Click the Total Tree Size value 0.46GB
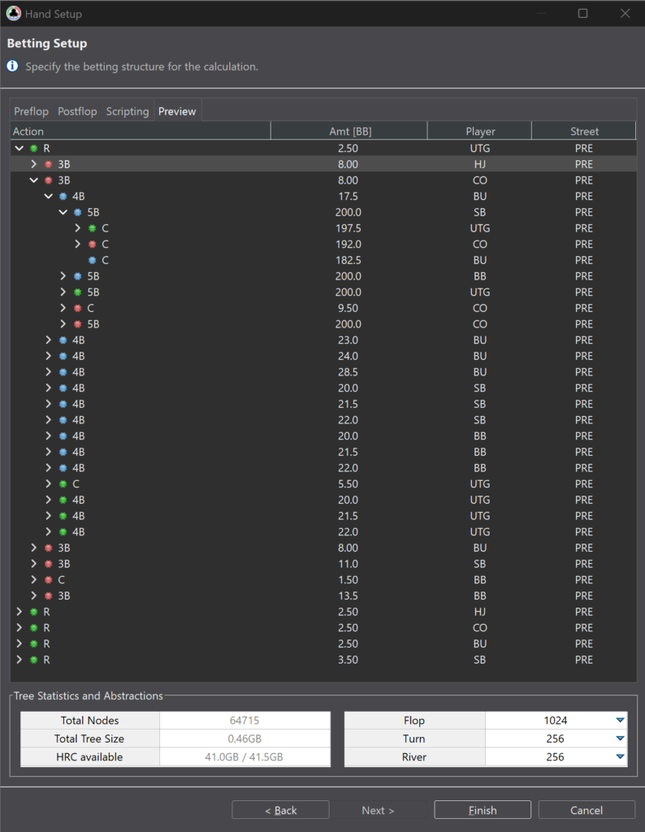Screen dimensions: 645x832 click(245, 739)
